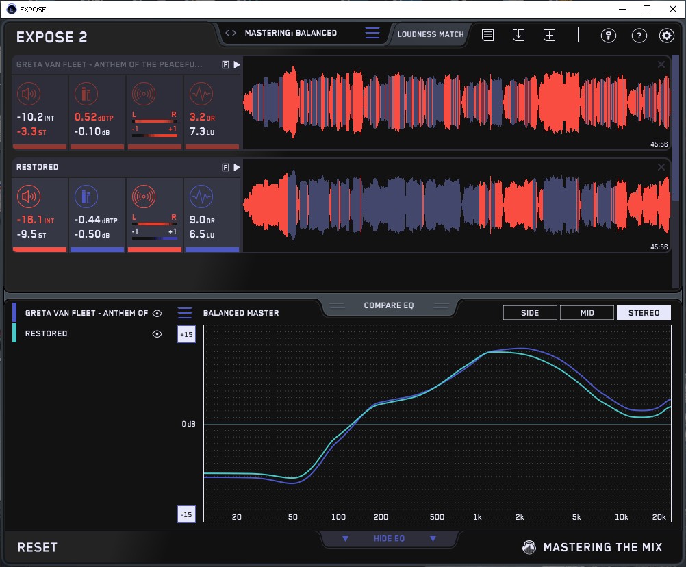This screenshot has width=686, height=567.
Task: Open settings gear icon
Action: 667,36
